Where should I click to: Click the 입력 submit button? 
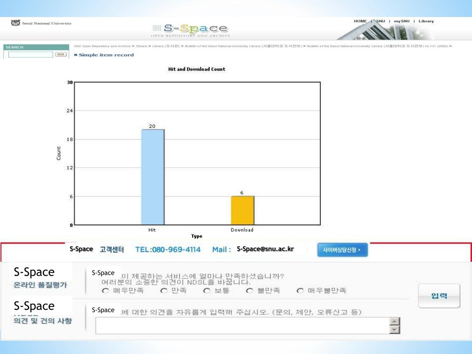click(439, 295)
